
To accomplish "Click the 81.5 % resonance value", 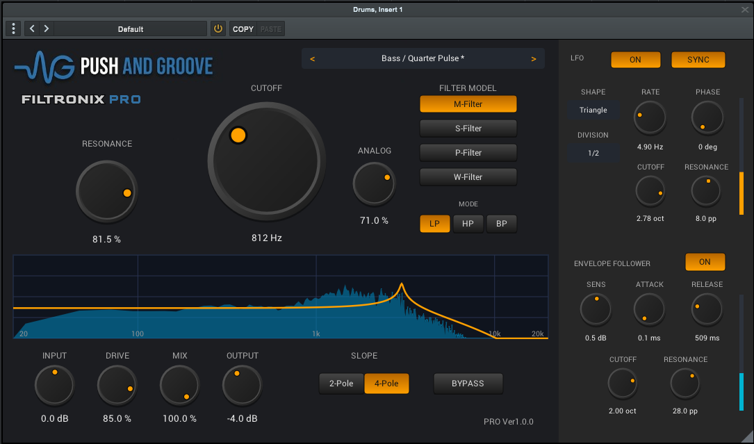I will [107, 240].
